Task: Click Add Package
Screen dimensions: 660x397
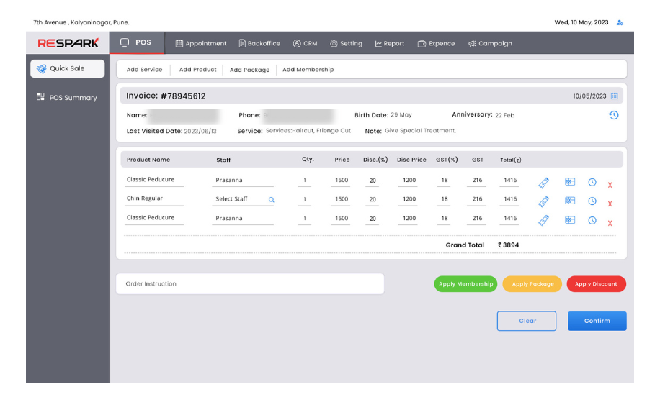Action: click(249, 70)
